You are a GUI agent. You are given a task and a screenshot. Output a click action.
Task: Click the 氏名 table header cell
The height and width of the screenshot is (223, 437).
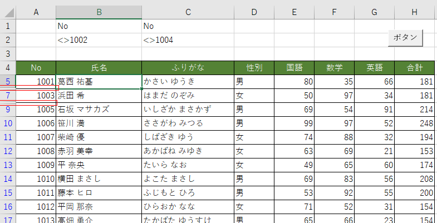(99, 68)
